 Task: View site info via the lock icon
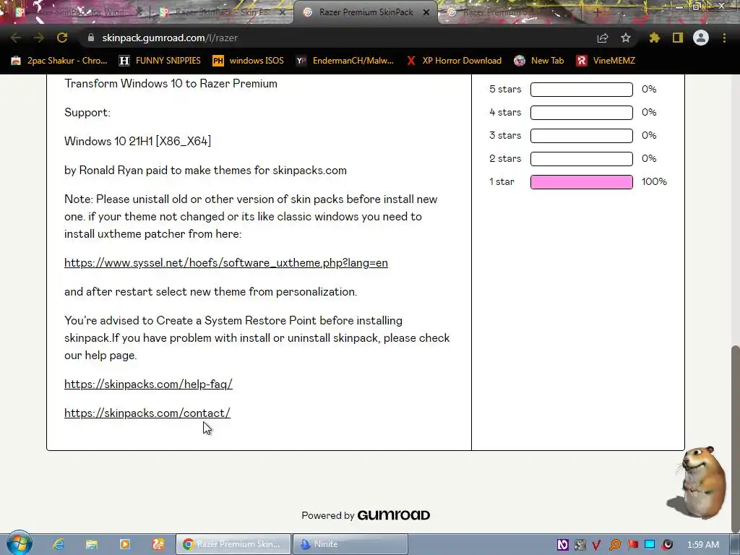tap(91, 38)
